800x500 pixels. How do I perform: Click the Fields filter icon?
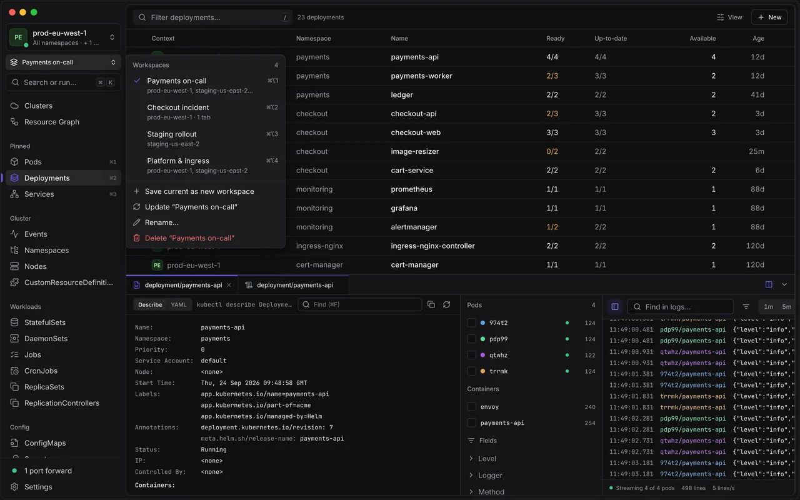click(x=471, y=441)
